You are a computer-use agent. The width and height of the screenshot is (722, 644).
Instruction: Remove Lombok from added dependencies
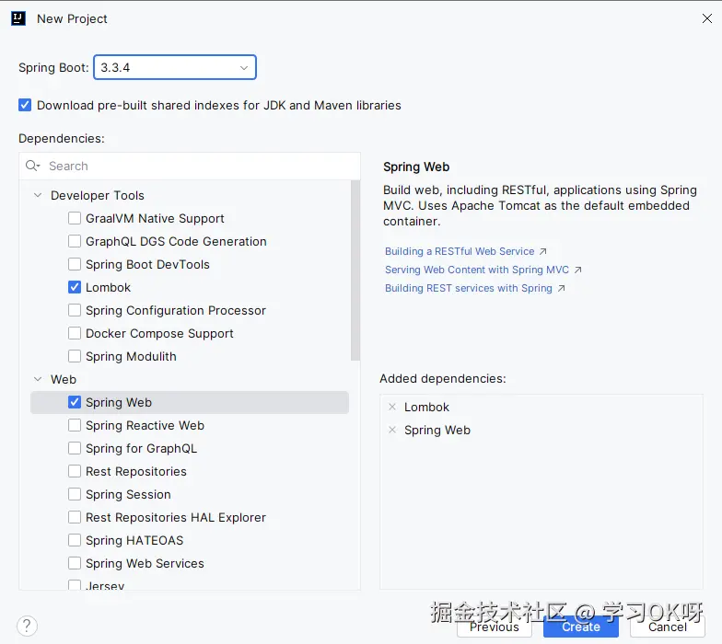[x=392, y=407]
